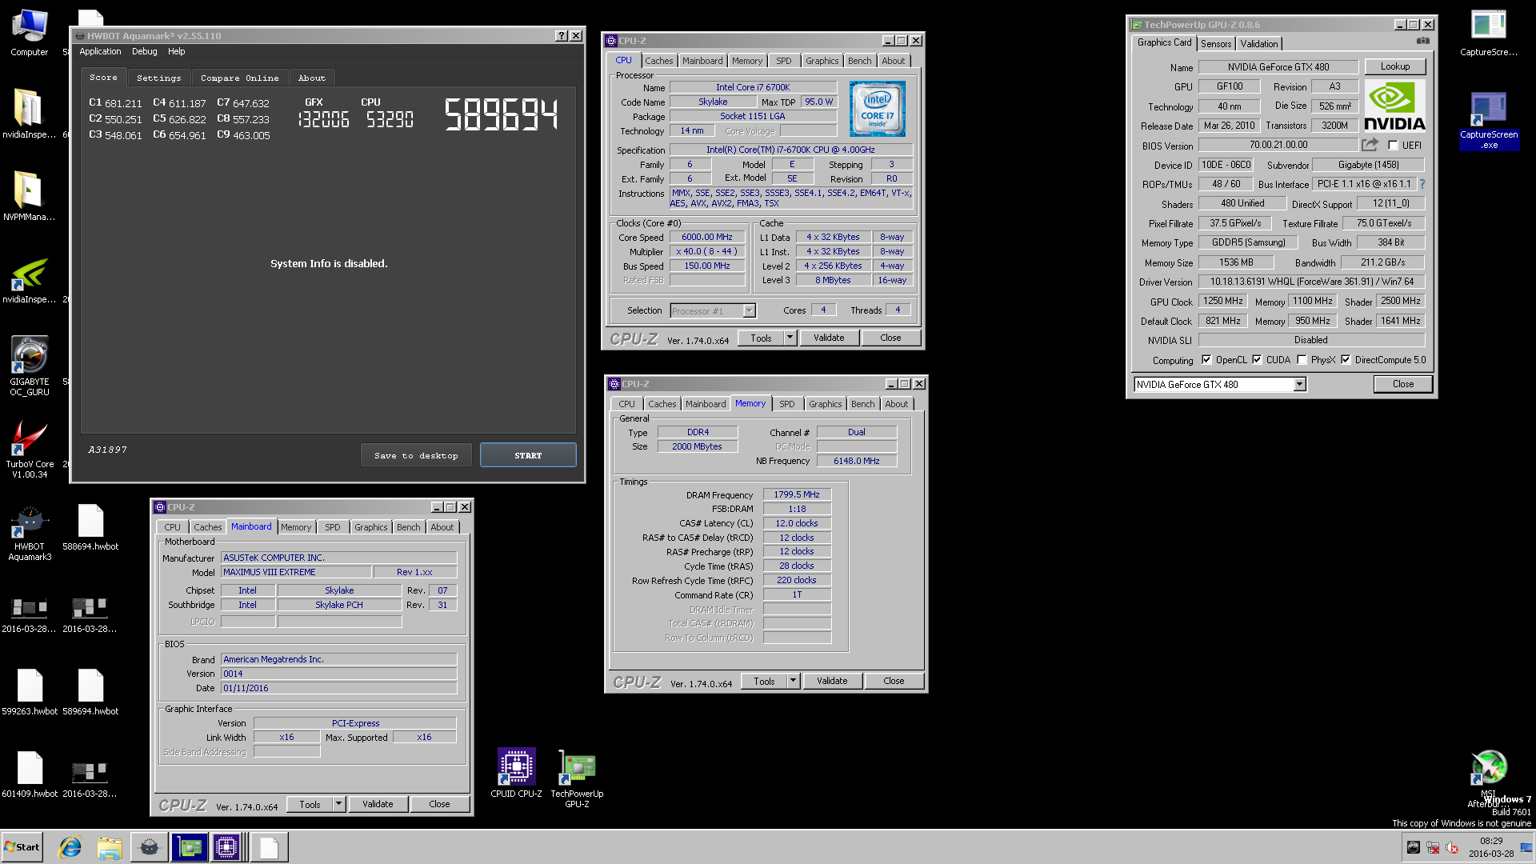Open the Help menu in Aquamark
1536x864 pixels.
pyautogui.click(x=177, y=51)
